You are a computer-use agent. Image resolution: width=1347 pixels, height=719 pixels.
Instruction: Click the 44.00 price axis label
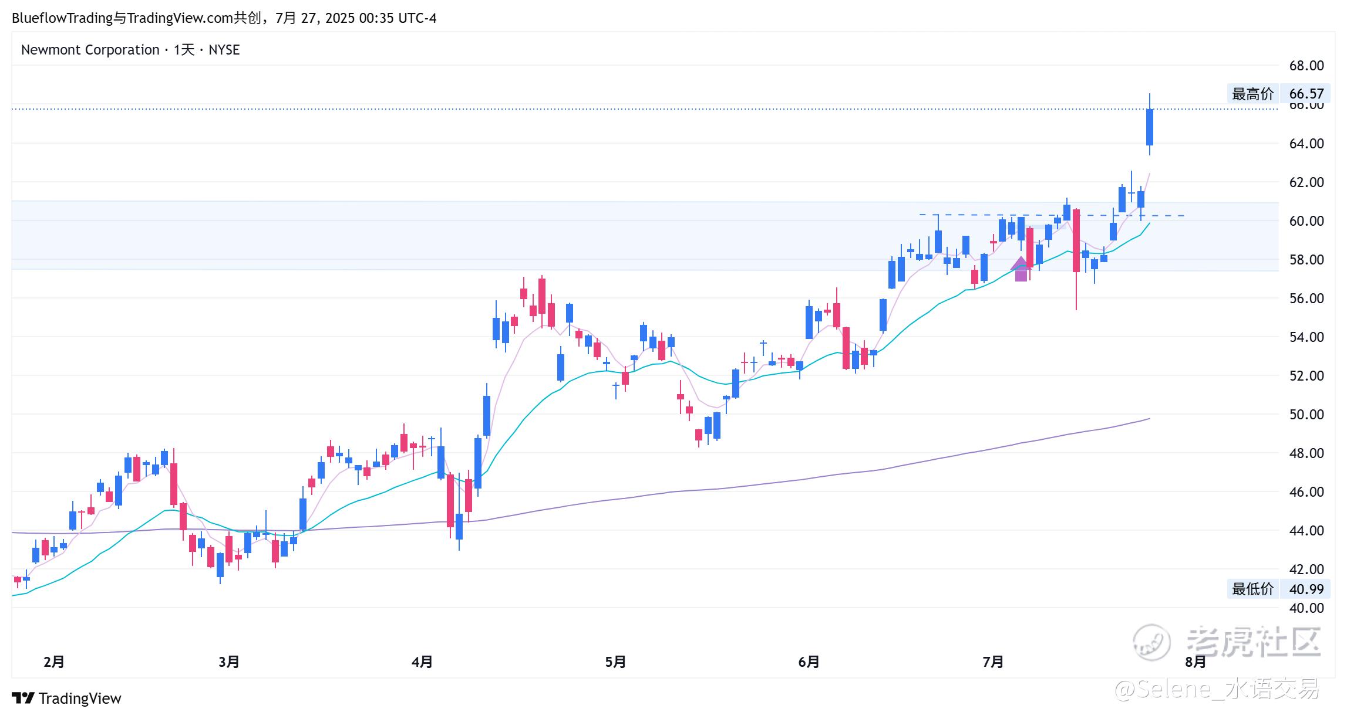coord(1306,531)
